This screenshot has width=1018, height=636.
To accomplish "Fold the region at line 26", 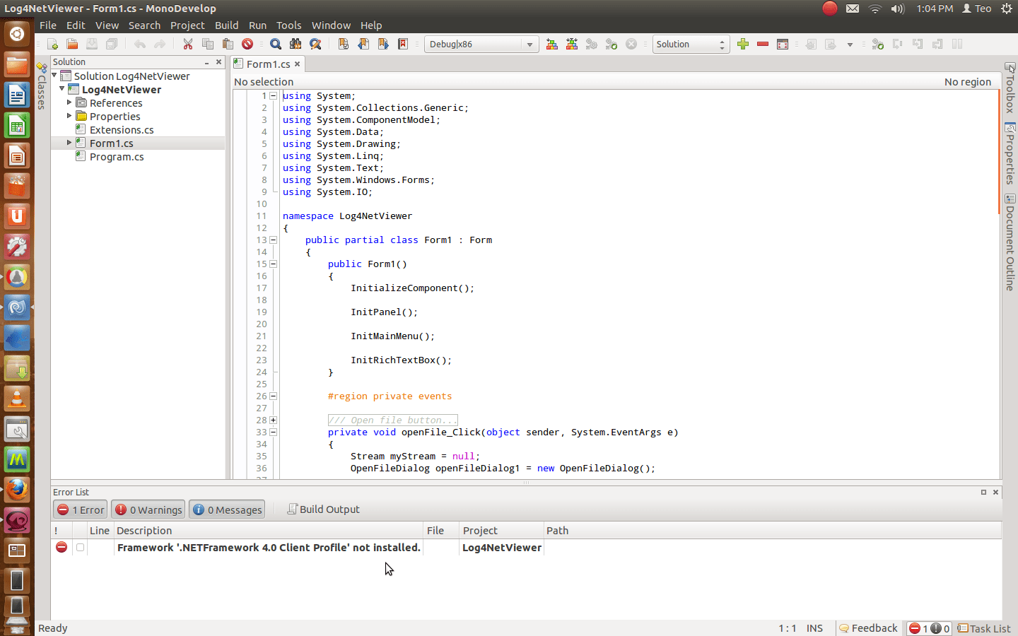I will [x=274, y=396].
